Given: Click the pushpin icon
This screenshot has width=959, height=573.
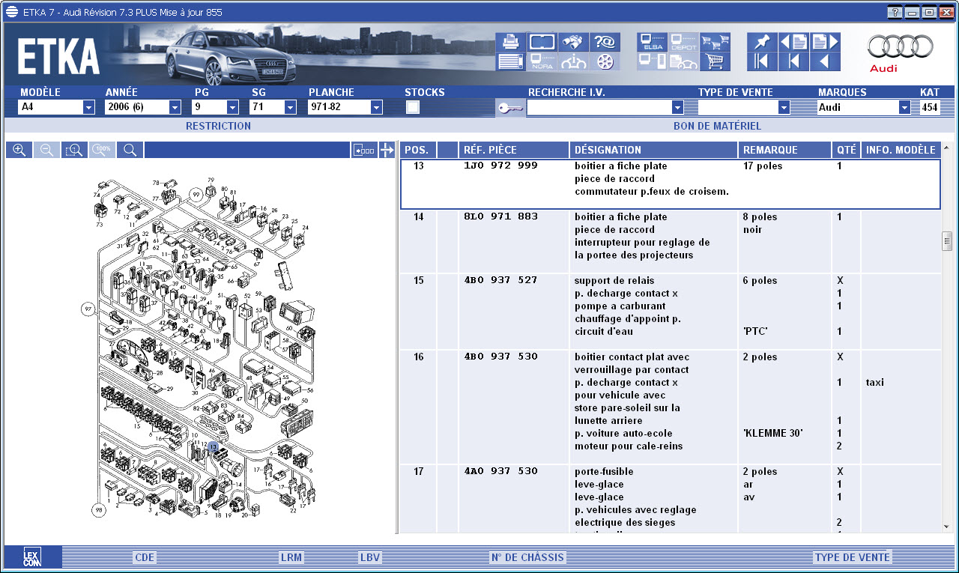Looking at the screenshot, I should tap(762, 42).
